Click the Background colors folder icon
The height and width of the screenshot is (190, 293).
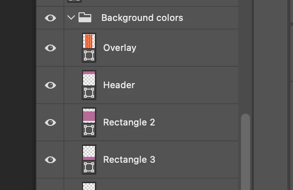click(85, 18)
